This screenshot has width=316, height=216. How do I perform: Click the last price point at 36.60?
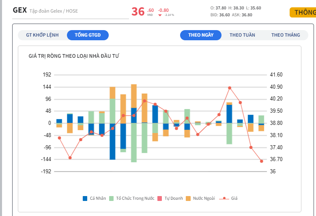pyautogui.click(x=262, y=161)
